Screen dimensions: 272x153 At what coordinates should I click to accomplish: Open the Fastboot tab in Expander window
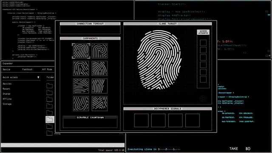[27, 69]
